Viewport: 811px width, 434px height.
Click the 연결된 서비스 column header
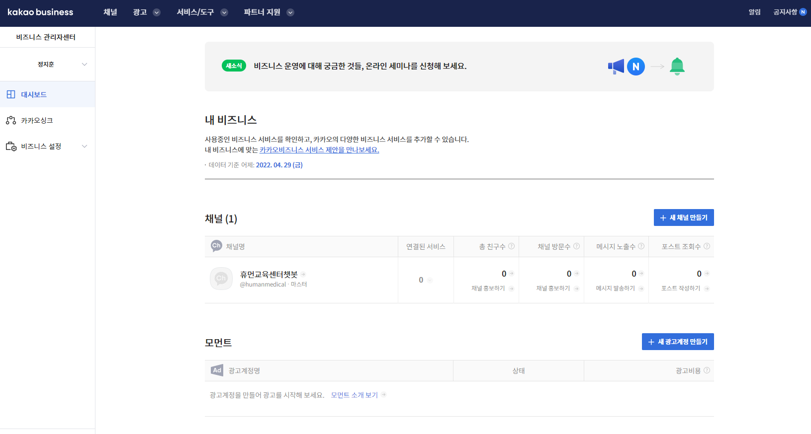(426, 246)
